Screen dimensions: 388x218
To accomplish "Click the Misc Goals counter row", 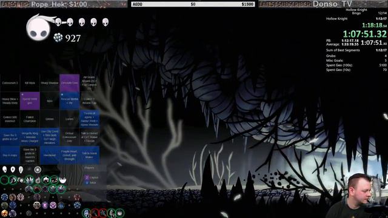I will (356, 61).
